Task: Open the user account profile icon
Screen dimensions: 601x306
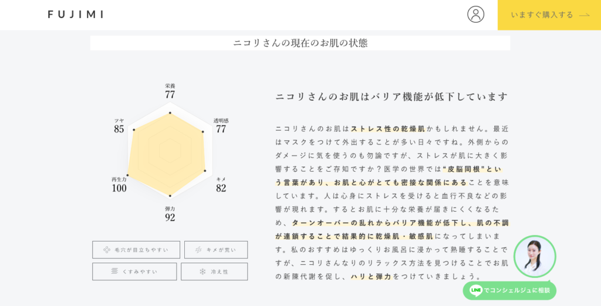Action: point(475,15)
